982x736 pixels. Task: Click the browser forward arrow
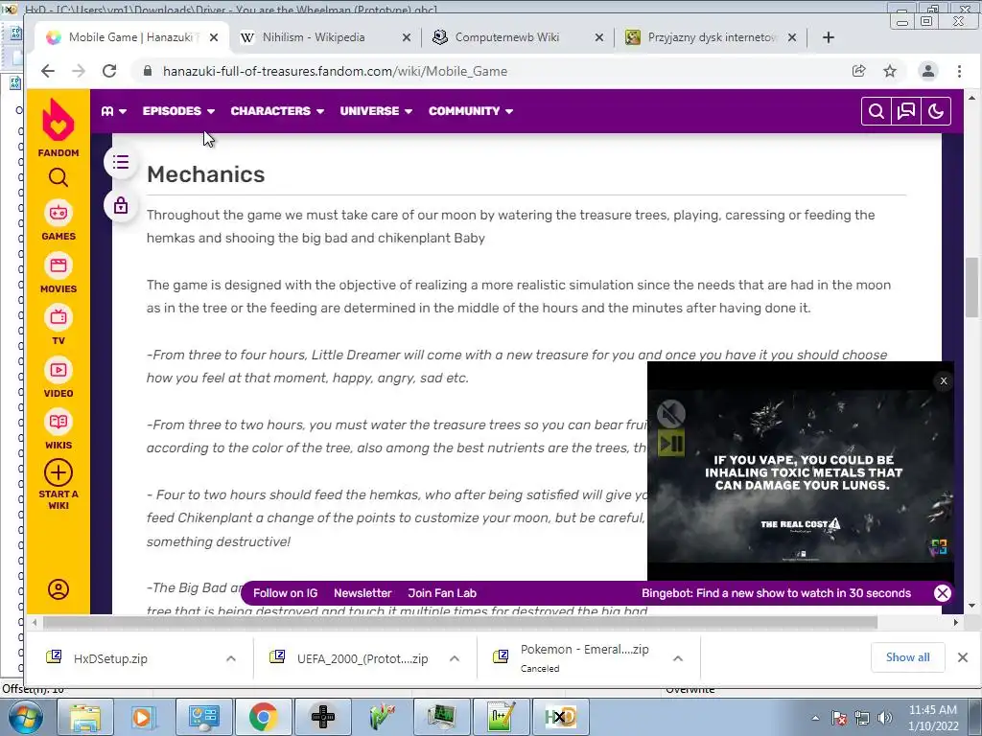pos(79,71)
